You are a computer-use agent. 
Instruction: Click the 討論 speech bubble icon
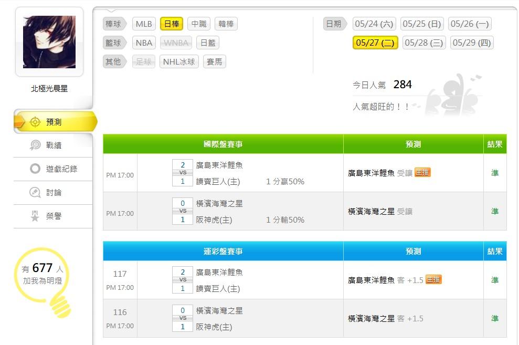[x=35, y=192]
